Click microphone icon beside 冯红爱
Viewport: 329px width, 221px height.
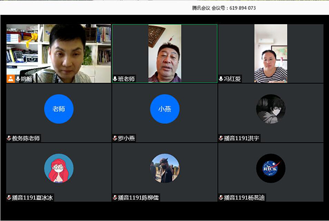tap(221, 79)
